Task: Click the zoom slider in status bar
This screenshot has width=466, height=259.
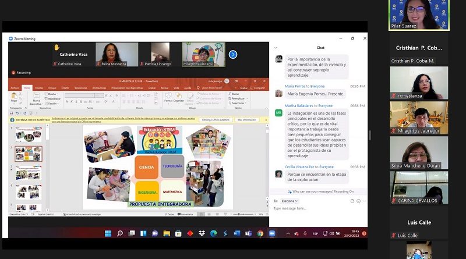Action: point(244,214)
